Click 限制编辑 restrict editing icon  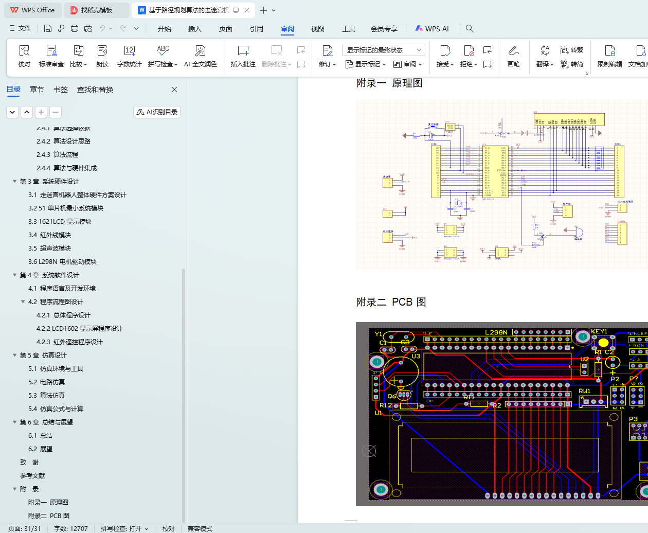[x=609, y=56]
